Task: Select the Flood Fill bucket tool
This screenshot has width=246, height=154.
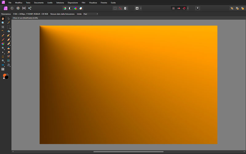Action: point(9,31)
